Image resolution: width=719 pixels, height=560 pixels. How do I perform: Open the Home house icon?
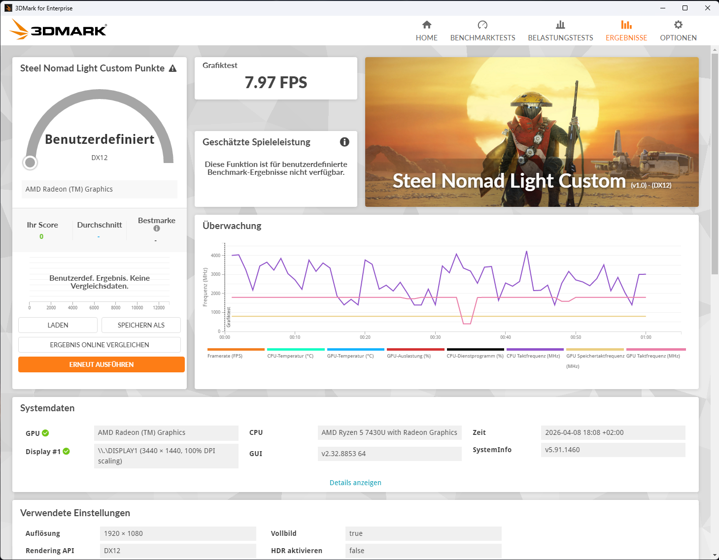[x=427, y=25]
